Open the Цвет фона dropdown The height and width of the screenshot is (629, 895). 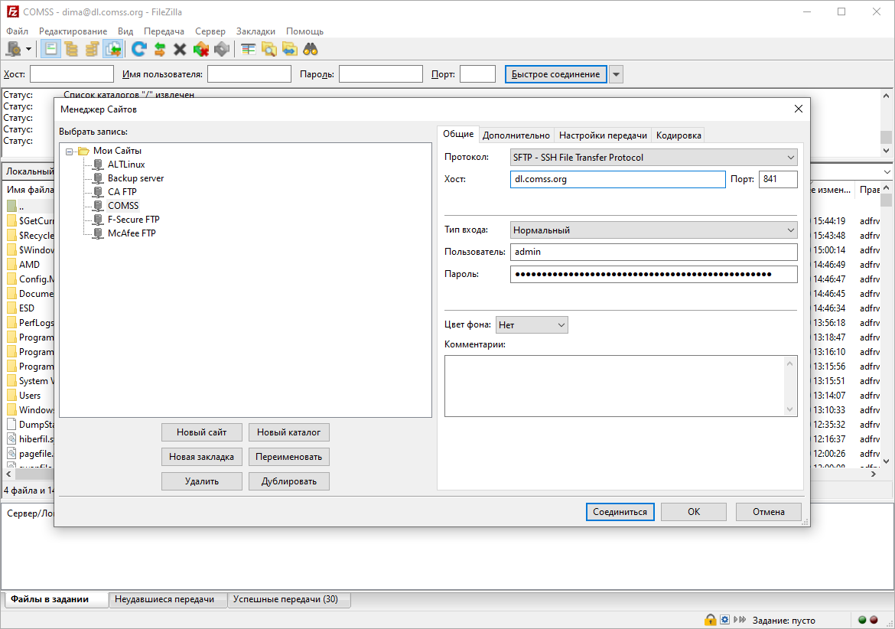[532, 324]
